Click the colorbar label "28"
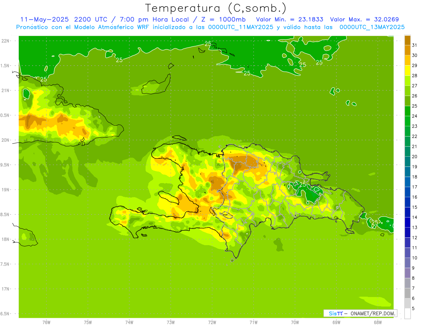 tap(415, 75)
